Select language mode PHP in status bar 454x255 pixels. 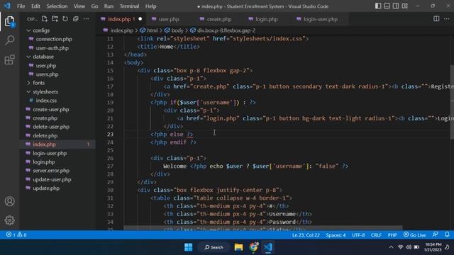[392, 235]
